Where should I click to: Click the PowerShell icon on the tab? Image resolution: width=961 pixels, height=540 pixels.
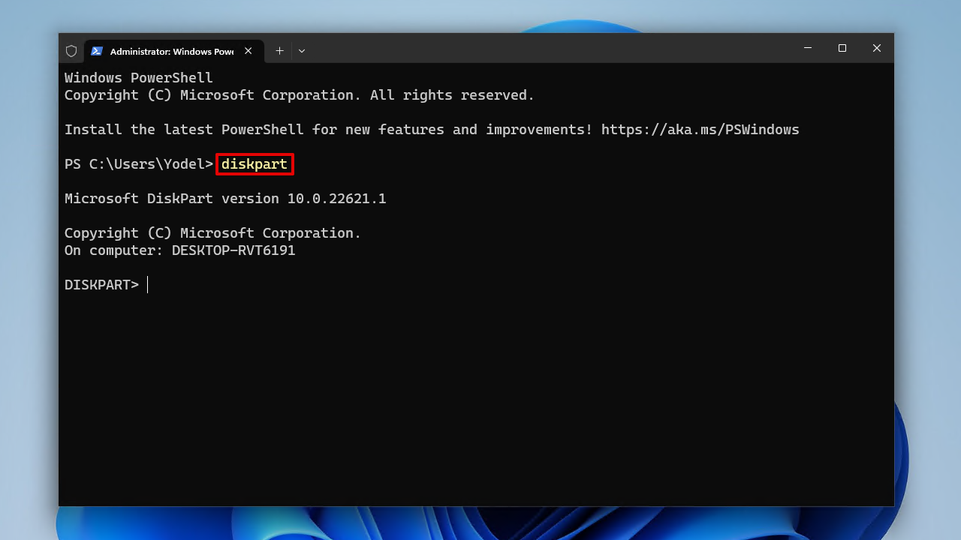pyautogui.click(x=97, y=51)
